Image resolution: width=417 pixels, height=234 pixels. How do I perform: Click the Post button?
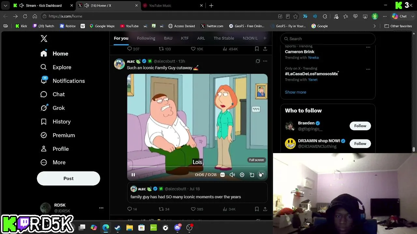68,178
